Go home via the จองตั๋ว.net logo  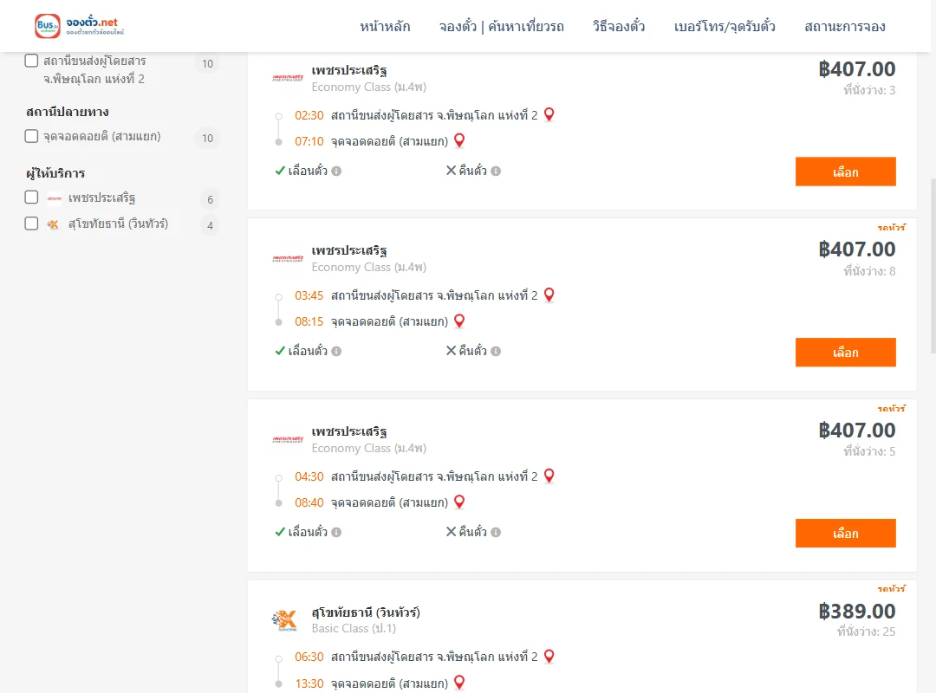click(x=80, y=26)
